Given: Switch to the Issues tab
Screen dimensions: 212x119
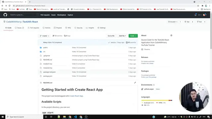Looking at the screenshot, I should pos(19,28).
